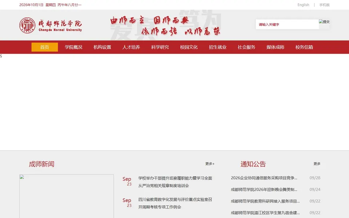Image resolution: width=349 pixels, height=218 pixels.
Task: Click the 09/28 notice date
Action: (315, 178)
